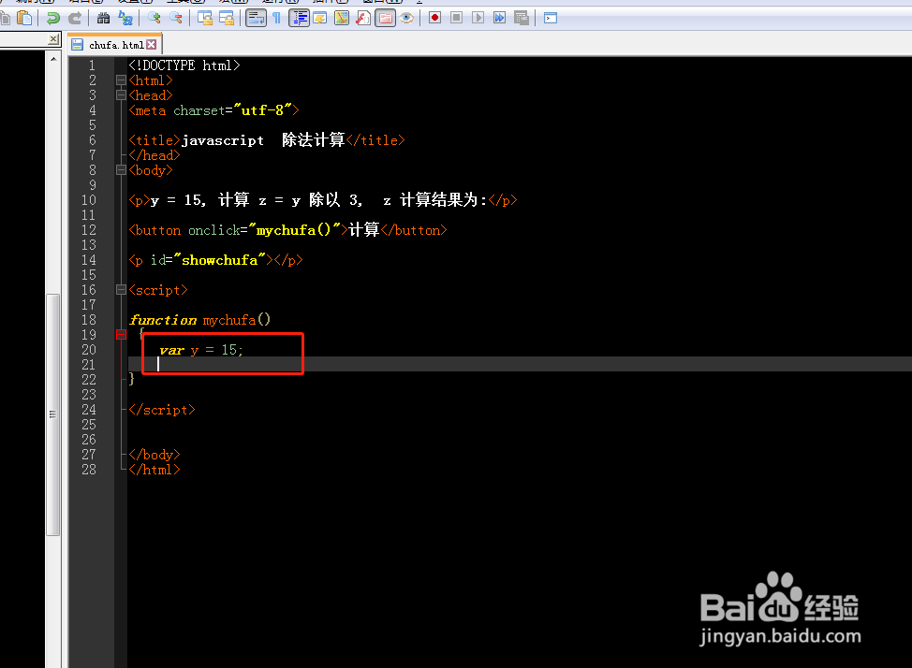912x668 pixels.
Task: Toggle word wrap
Action: 256,18
